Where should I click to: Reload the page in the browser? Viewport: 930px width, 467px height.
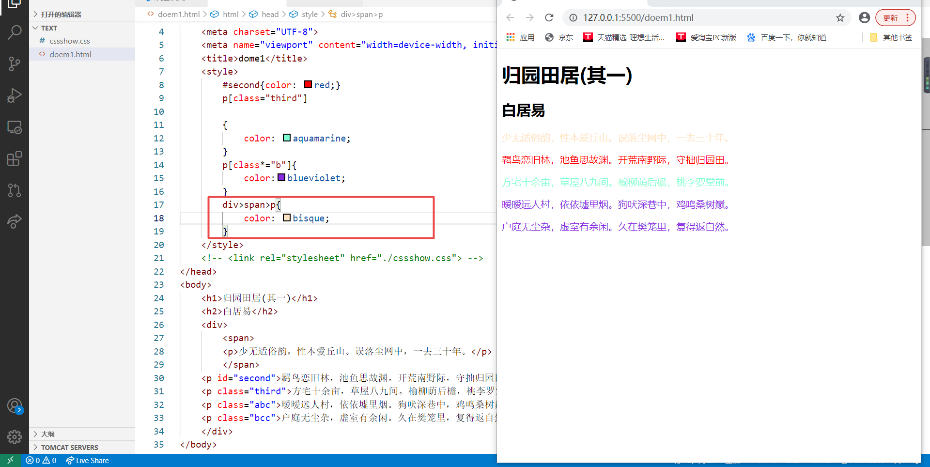click(x=549, y=17)
